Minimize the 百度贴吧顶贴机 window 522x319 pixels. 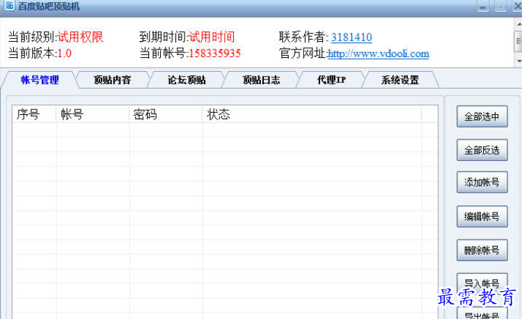483,6
